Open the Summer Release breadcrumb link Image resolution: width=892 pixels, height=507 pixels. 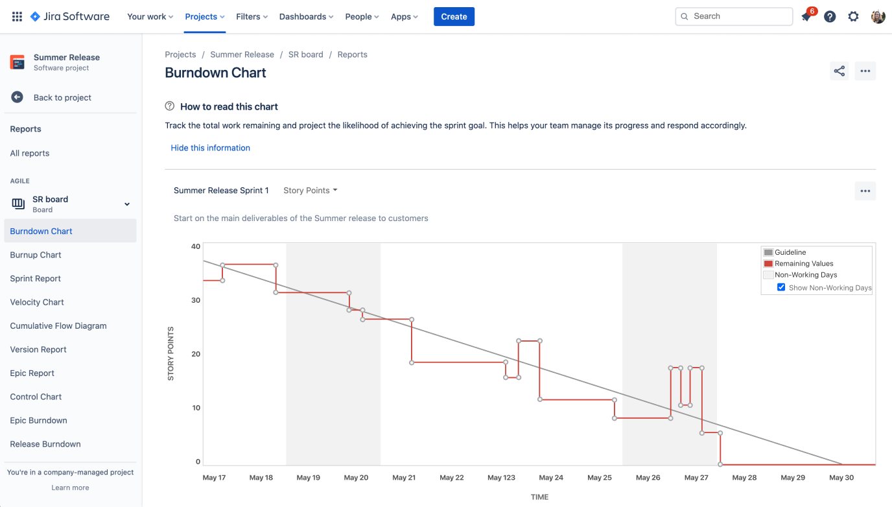(242, 54)
